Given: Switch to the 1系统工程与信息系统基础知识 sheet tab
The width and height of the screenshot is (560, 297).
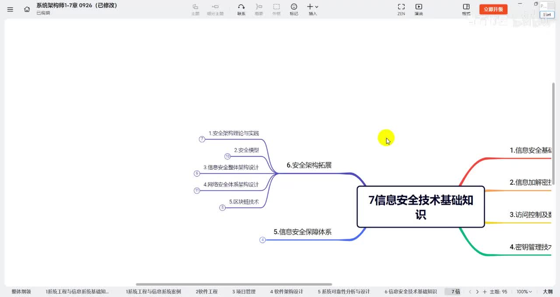Looking at the screenshot, I should (77, 292).
